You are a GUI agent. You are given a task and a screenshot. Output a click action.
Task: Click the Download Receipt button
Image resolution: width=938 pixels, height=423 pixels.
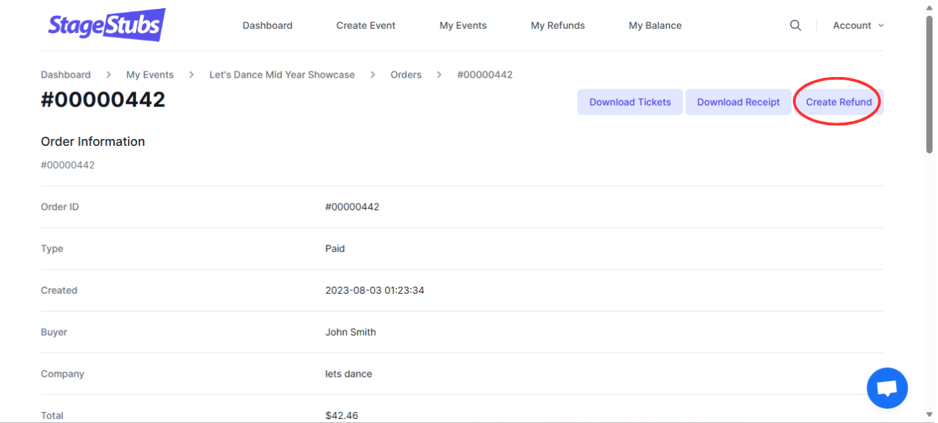coord(738,102)
